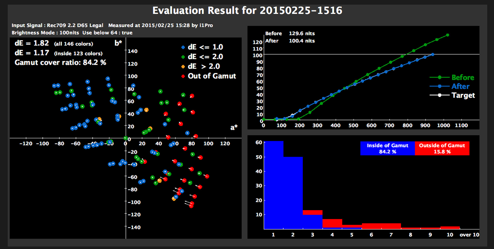Select the blue Inside of Gamut 84.2 % box
Image resolution: width=494 pixels, height=249 pixels.
click(387, 149)
